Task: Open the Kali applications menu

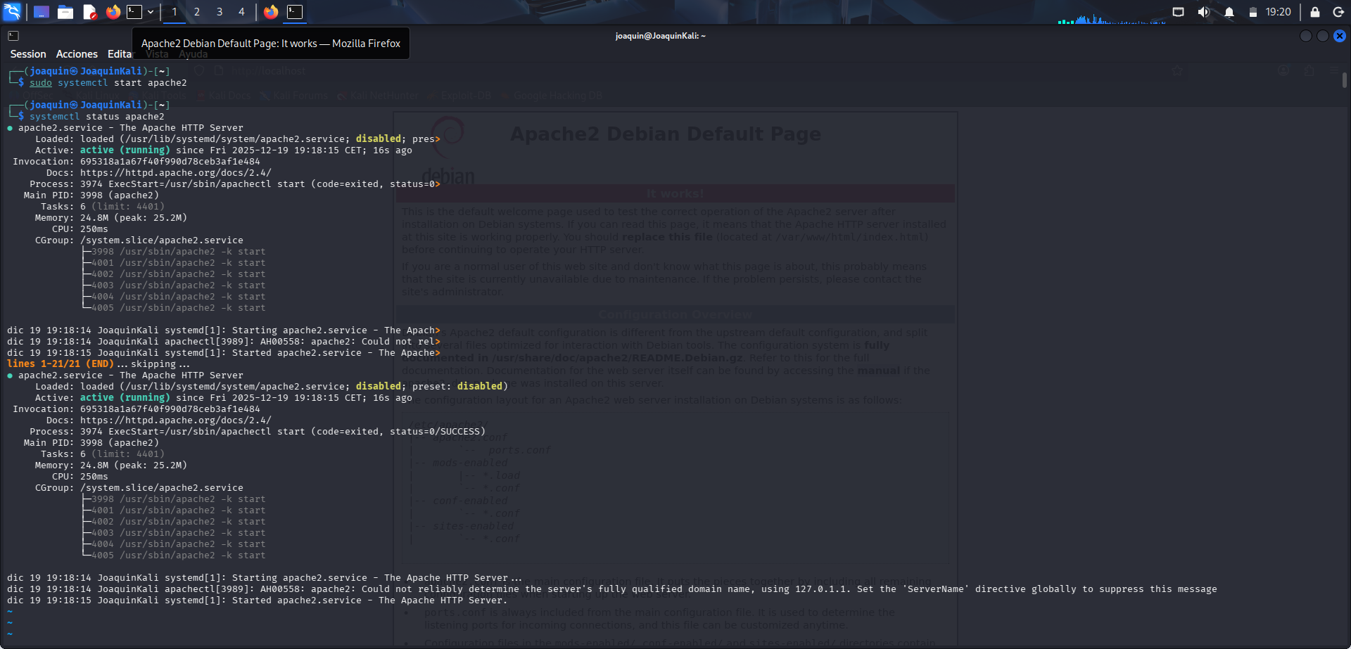Action: 12,11
